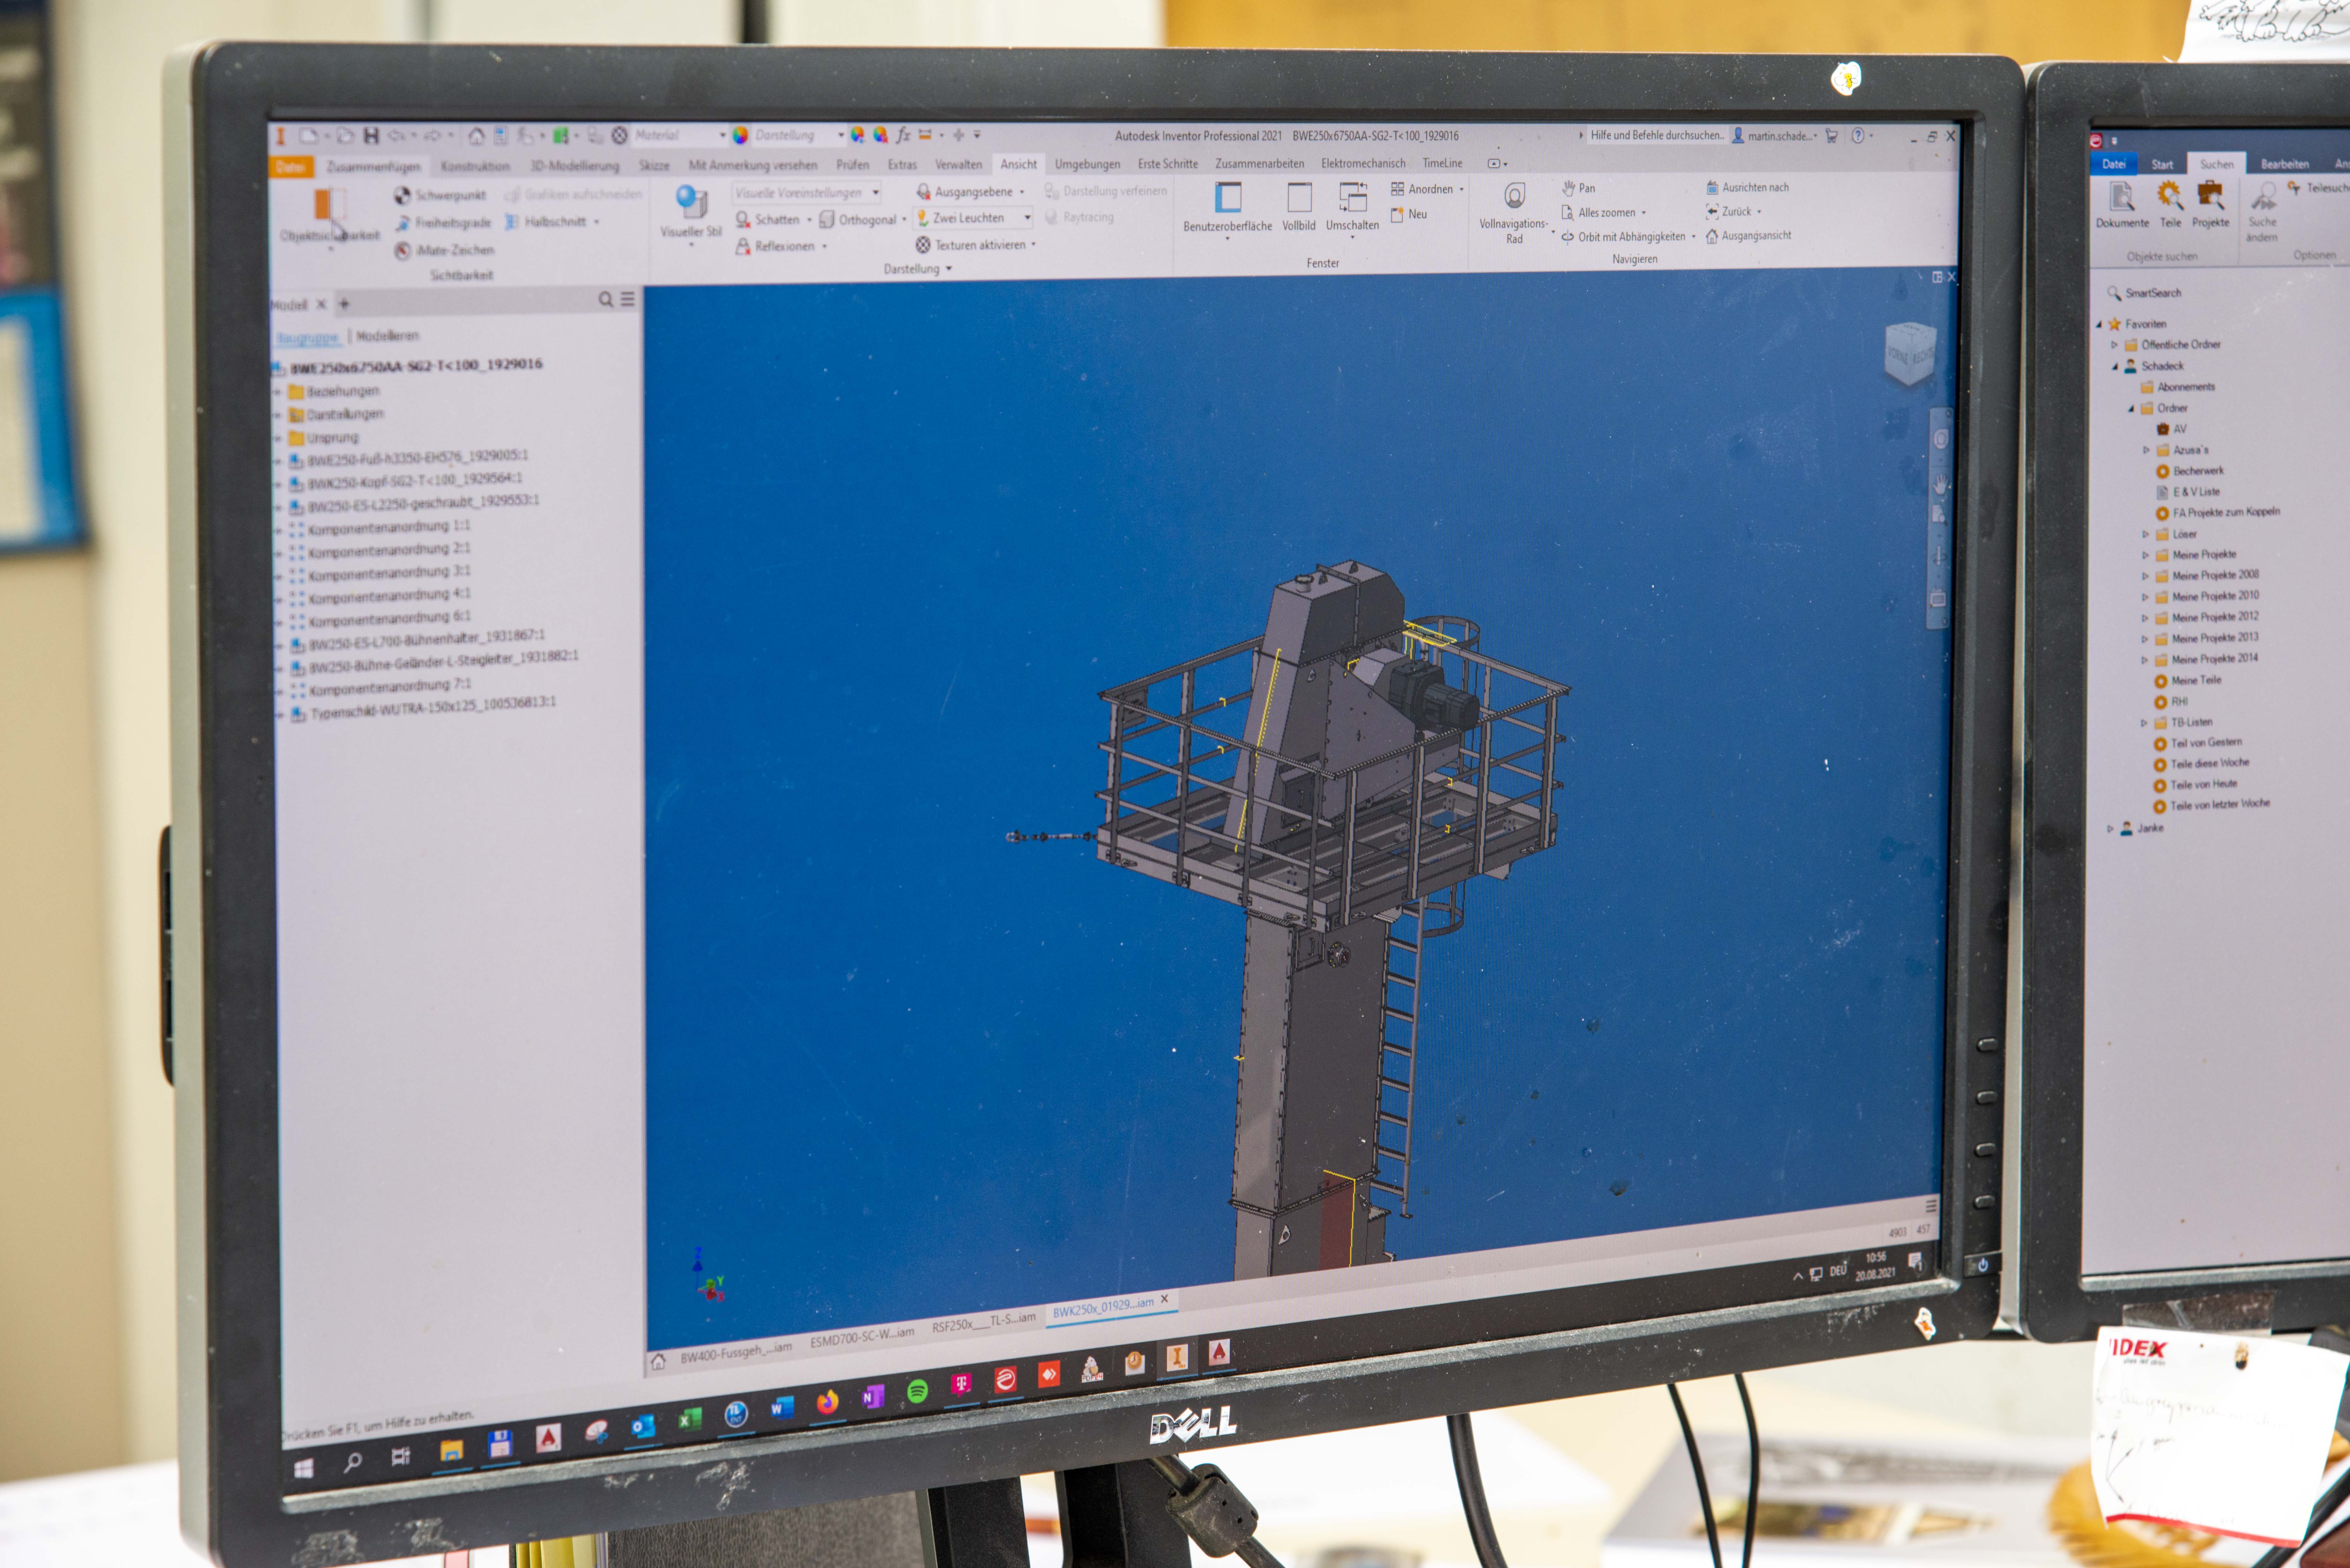Viewport: 2350px width, 1568px height.
Task: Select Typenschild-WUTRA tree item in browser
Action: pos(423,709)
